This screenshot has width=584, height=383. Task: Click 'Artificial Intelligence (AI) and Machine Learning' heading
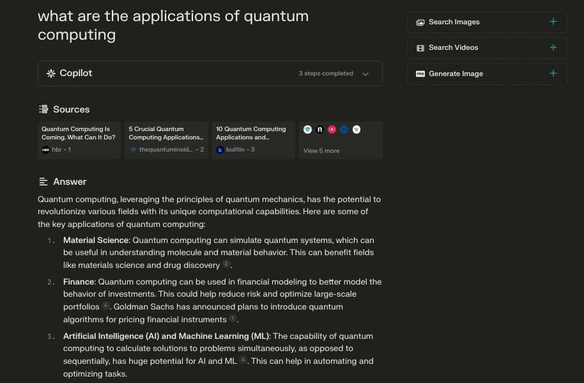[x=165, y=336]
